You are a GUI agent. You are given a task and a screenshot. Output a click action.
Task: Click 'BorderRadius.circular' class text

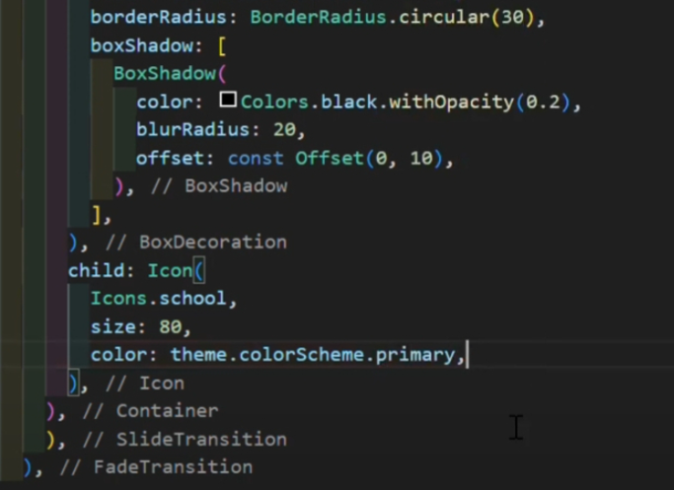[370, 17]
